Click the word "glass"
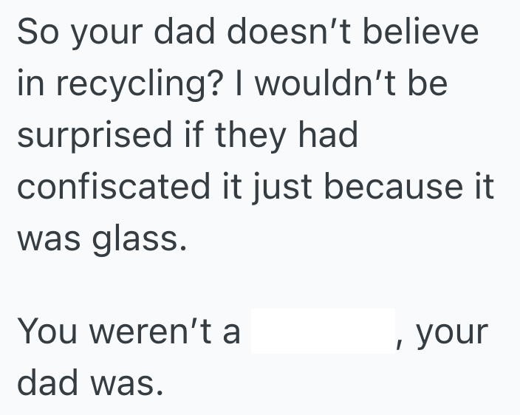 pyautogui.click(x=137, y=239)
